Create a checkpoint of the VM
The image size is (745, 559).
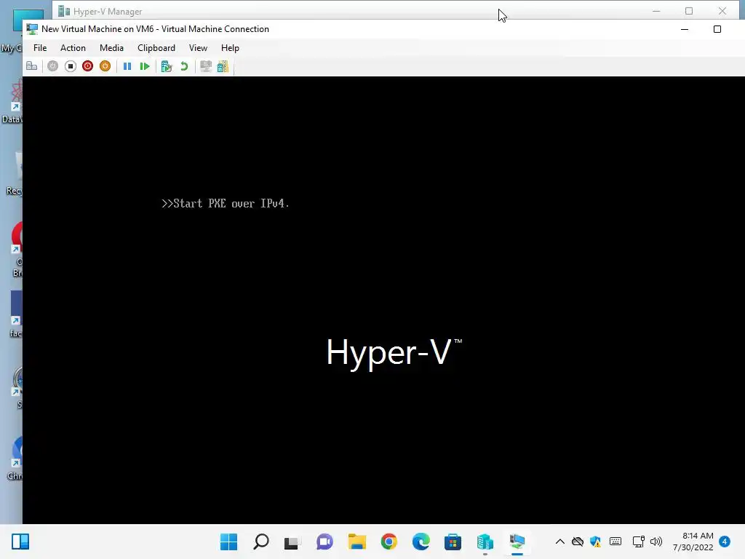coord(167,66)
